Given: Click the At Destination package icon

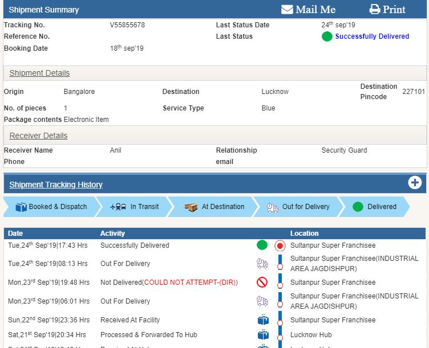Looking at the screenshot, I should click(x=191, y=207).
